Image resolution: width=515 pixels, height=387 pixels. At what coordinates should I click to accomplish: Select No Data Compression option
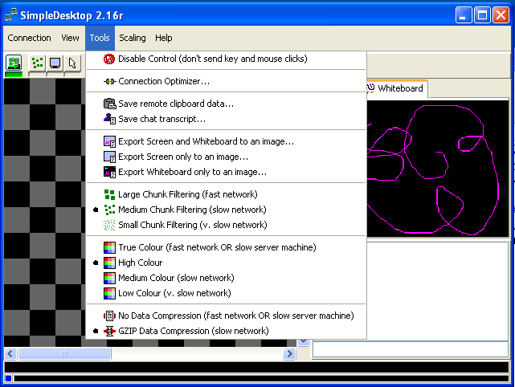point(226,316)
